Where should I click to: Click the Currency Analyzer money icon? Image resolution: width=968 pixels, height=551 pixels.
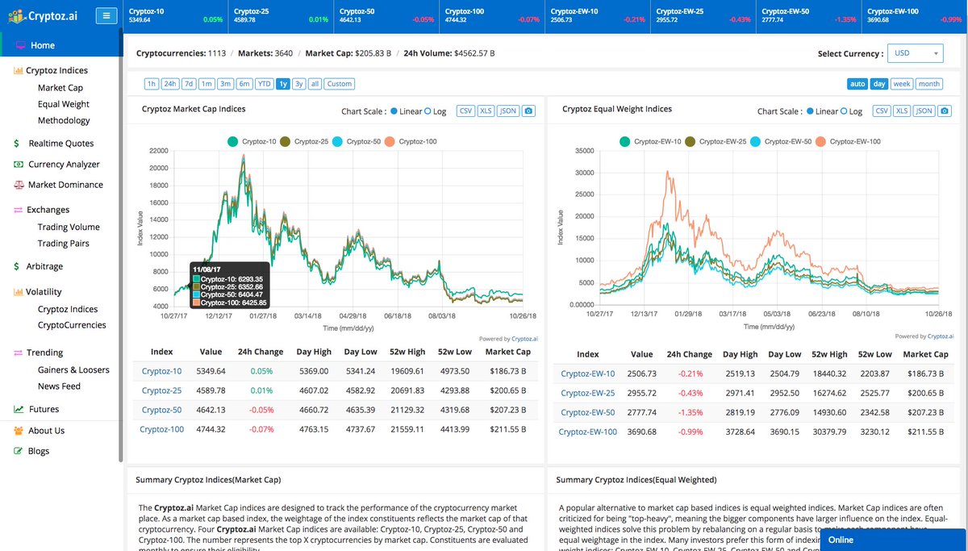pyautogui.click(x=19, y=165)
